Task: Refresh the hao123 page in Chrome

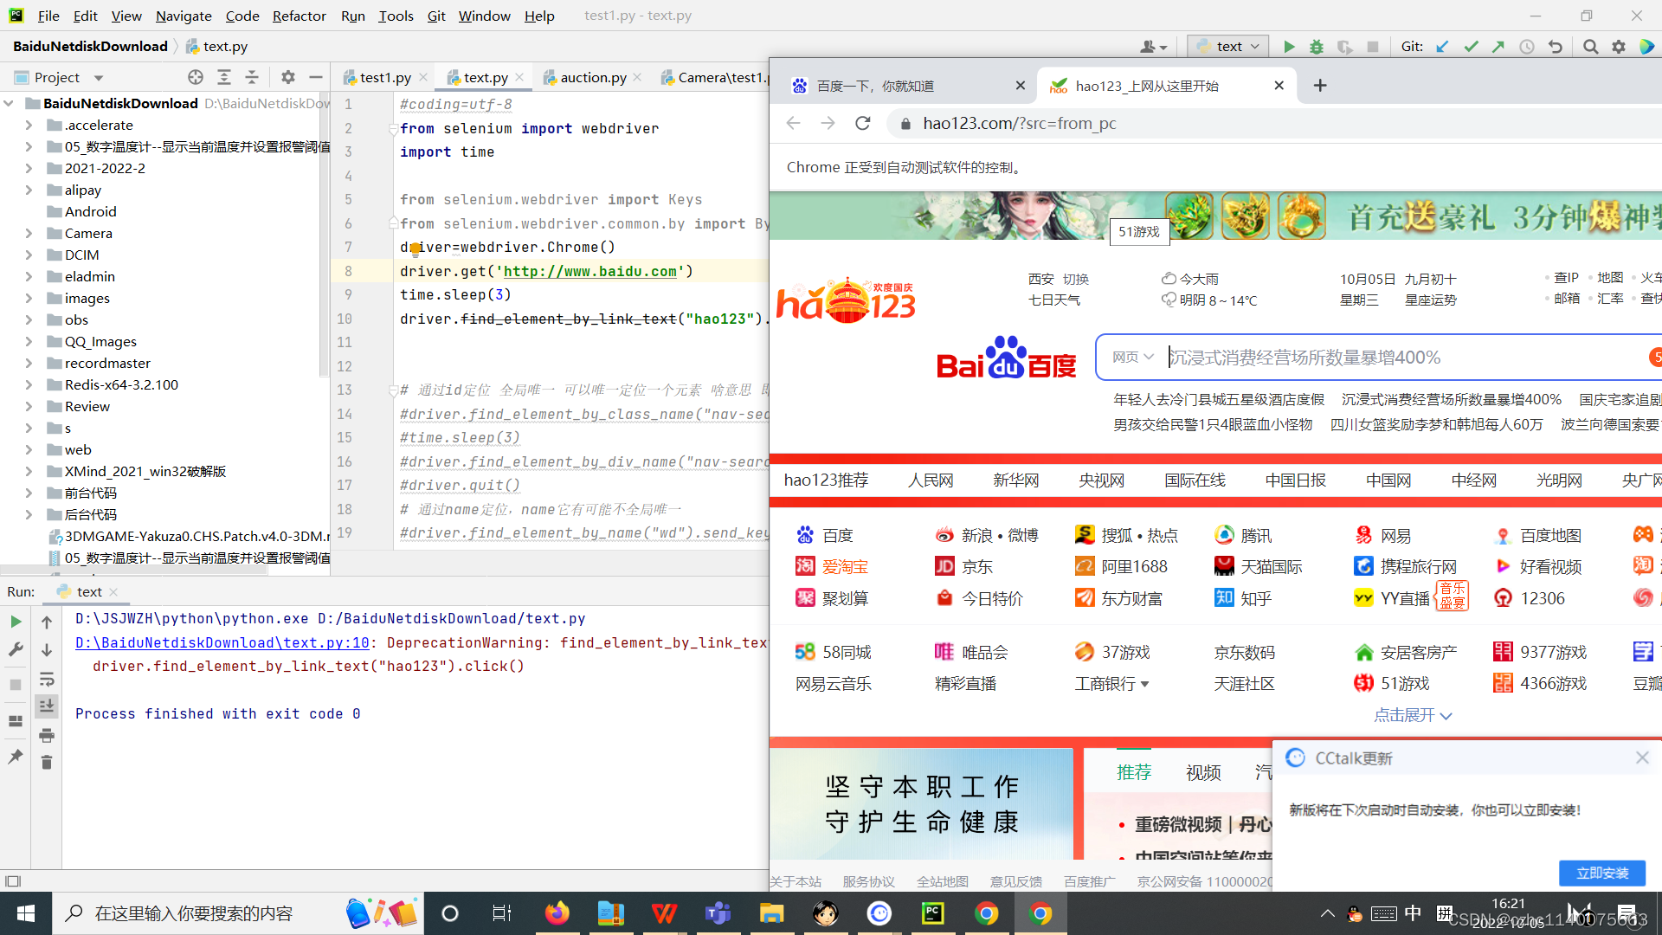Action: pos(862,123)
